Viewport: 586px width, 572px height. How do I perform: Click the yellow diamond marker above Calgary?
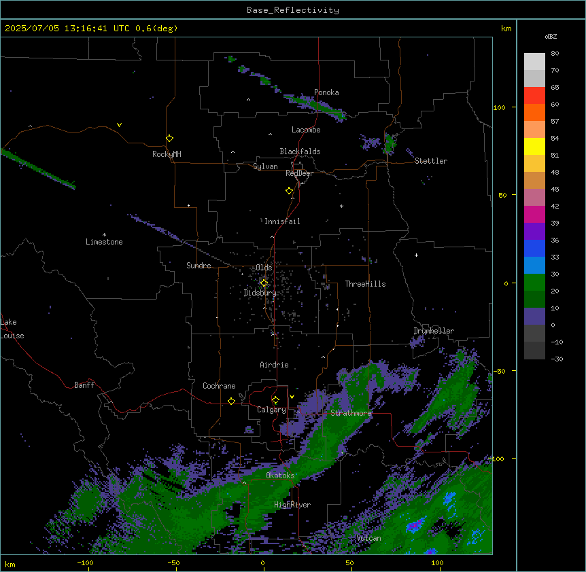click(275, 400)
